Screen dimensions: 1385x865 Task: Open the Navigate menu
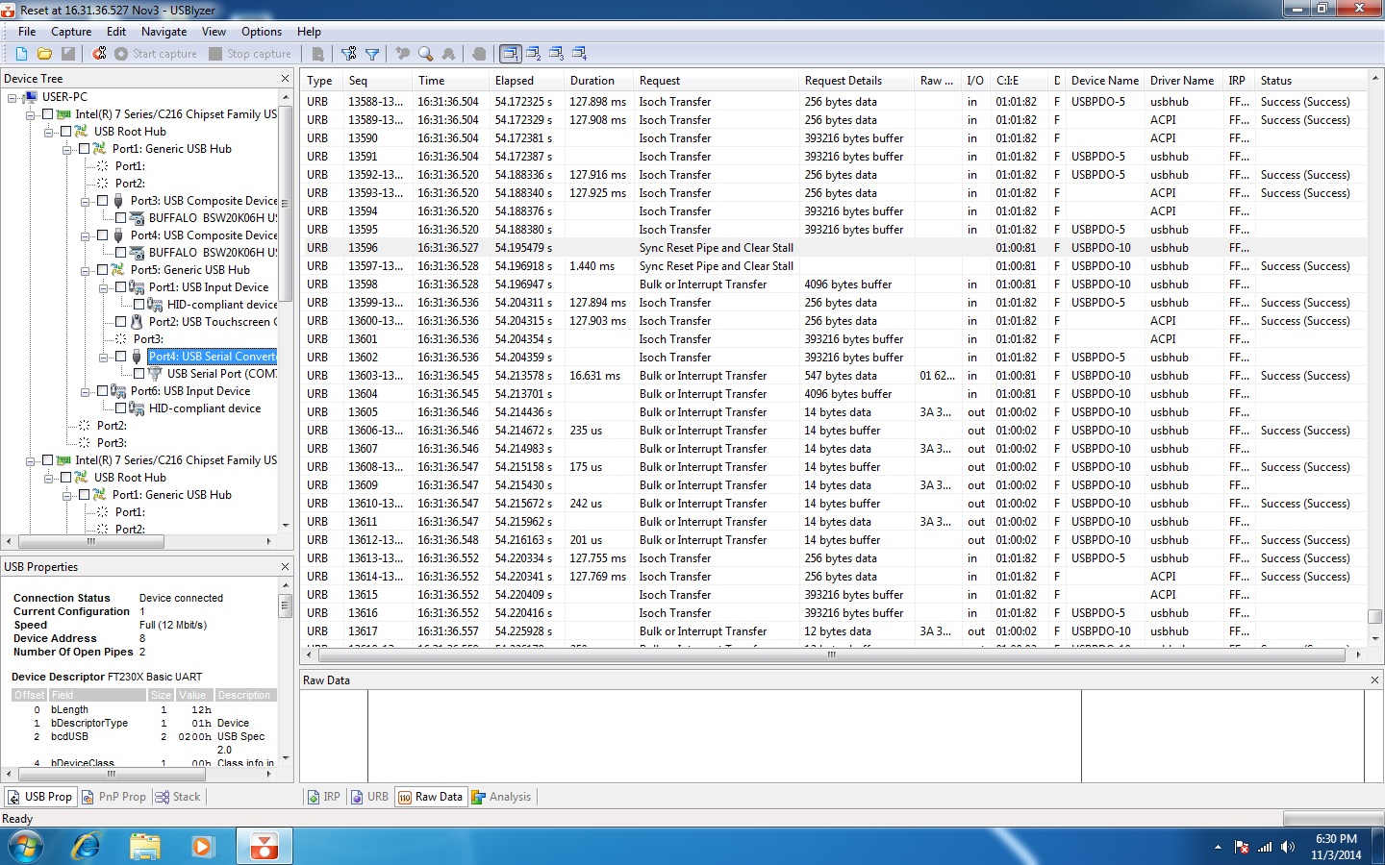(x=164, y=32)
